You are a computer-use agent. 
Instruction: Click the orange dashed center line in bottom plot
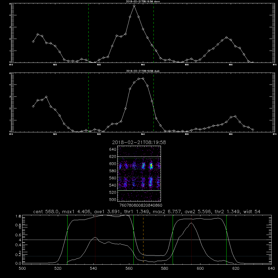143,239
